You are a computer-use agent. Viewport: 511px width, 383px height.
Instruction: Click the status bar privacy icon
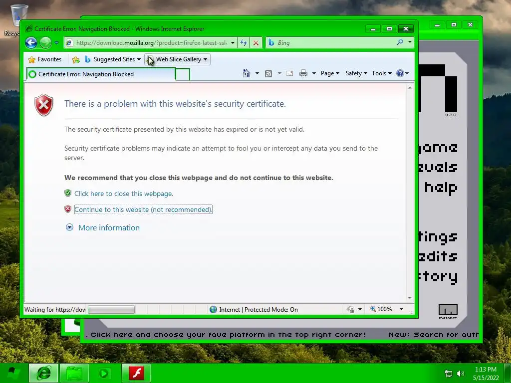[351, 309]
